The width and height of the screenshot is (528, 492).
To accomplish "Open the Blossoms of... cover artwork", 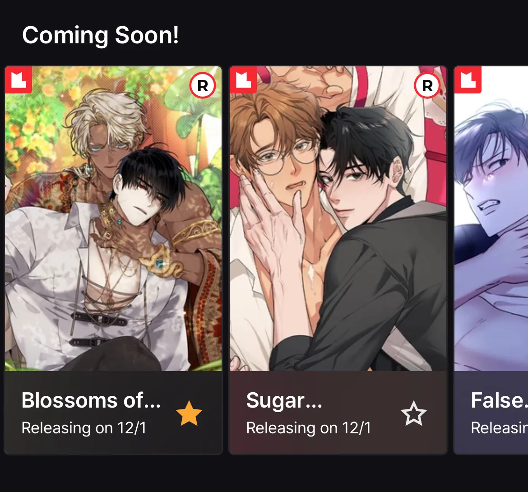I will pos(113,218).
